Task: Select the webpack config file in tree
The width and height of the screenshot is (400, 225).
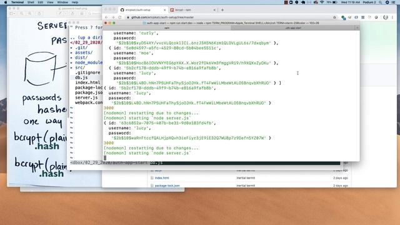Action: click(x=89, y=102)
